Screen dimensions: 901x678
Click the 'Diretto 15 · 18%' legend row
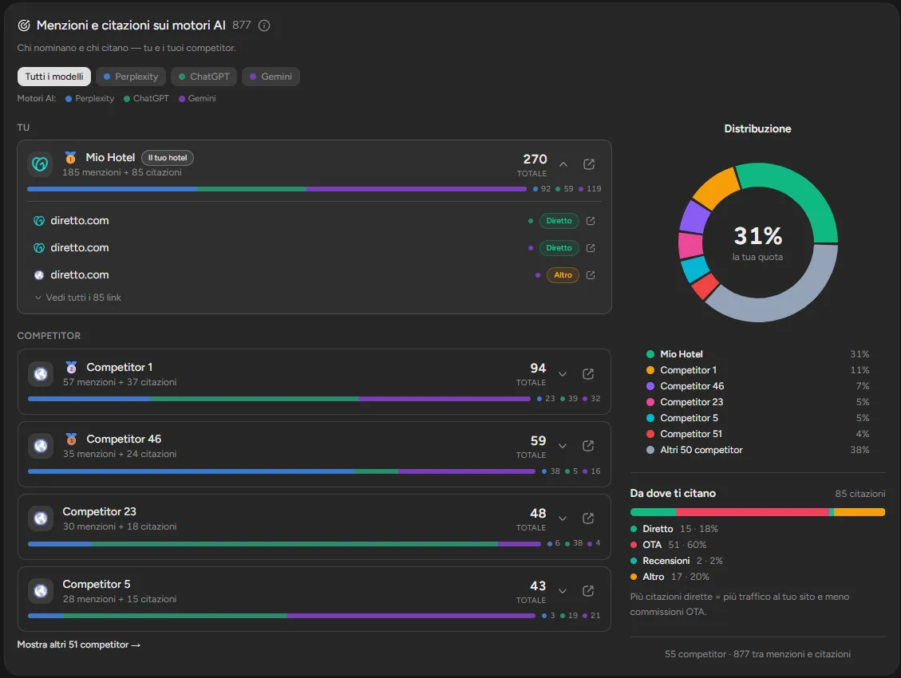click(x=674, y=529)
